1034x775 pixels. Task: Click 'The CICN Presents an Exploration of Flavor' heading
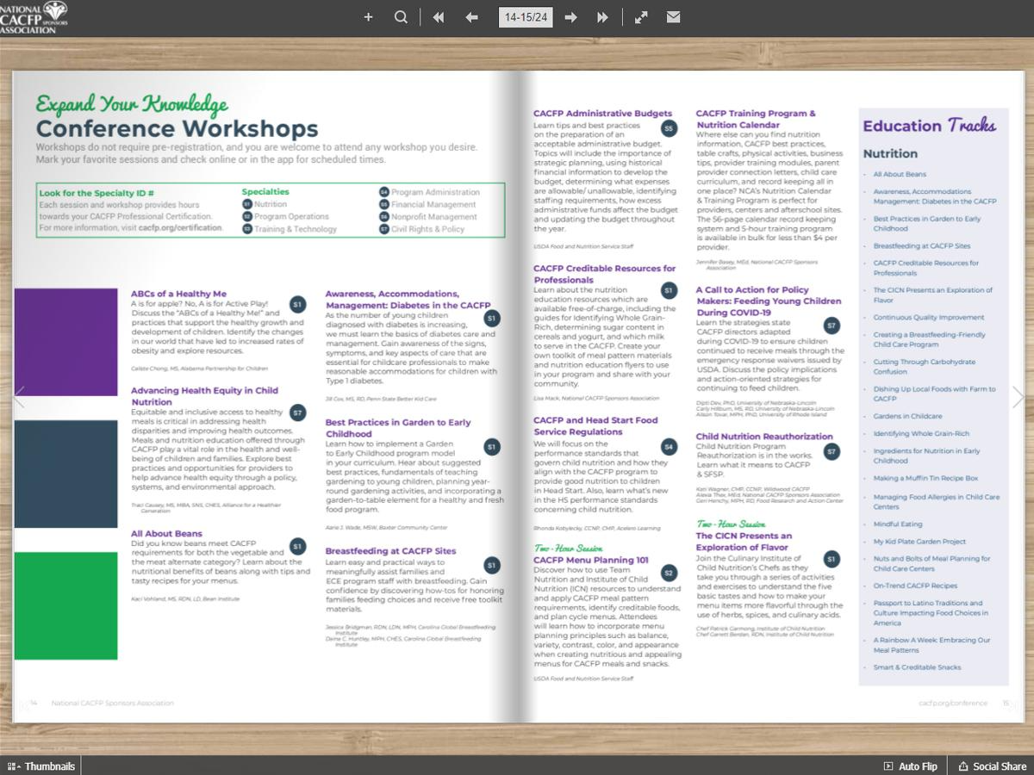point(744,542)
